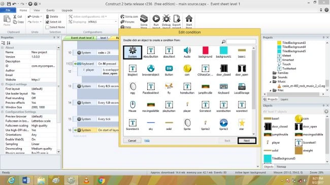This screenshot has height=185, width=330.
Task: Open Scirra.com link in ribbon
Action: pyautogui.click(x=129, y=17)
